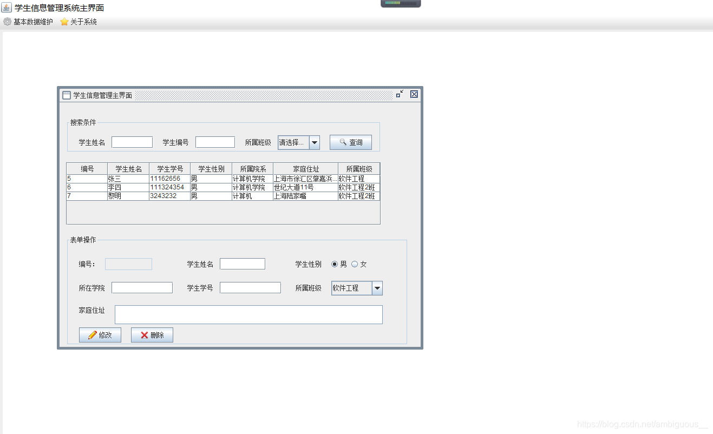Click the address cell 世纪大道11号
This screenshot has width=713, height=434.
click(306, 187)
